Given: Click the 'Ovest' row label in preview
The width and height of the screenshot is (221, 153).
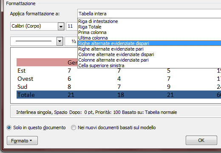Looking at the screenshot, I should [x=25, y=79].
